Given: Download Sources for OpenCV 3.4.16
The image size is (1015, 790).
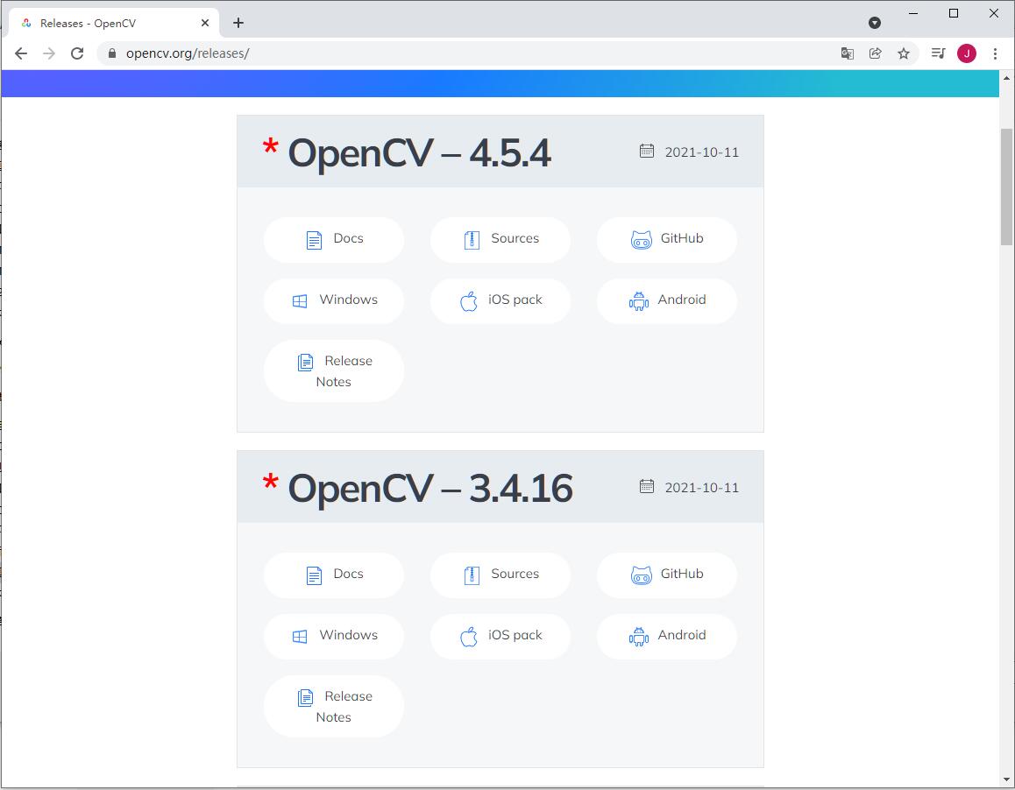Looking at the screenshot, I should pos(500,575).
